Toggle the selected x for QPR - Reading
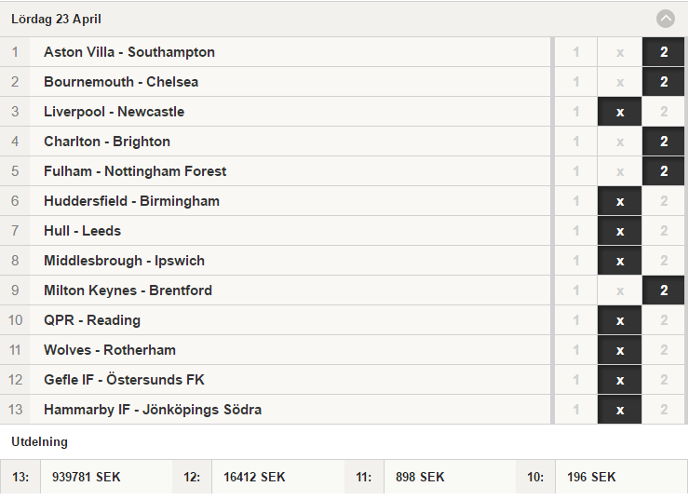This screenshot has height=500, width=689. click(x=619, y=320)
